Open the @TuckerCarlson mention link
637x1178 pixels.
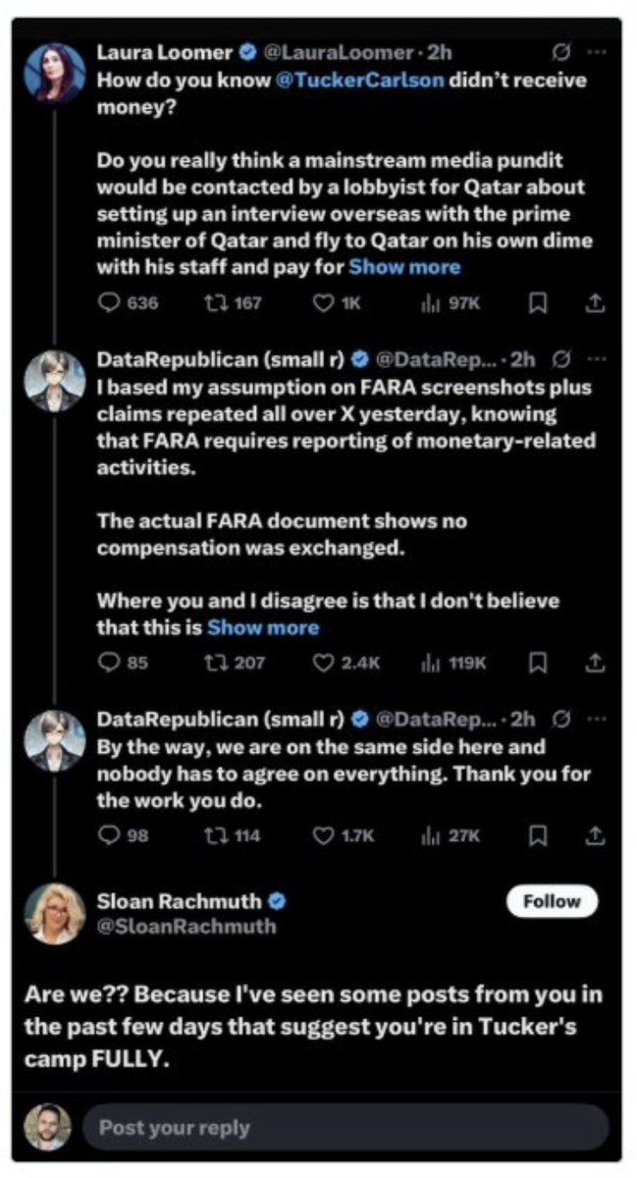coord(361,80)
